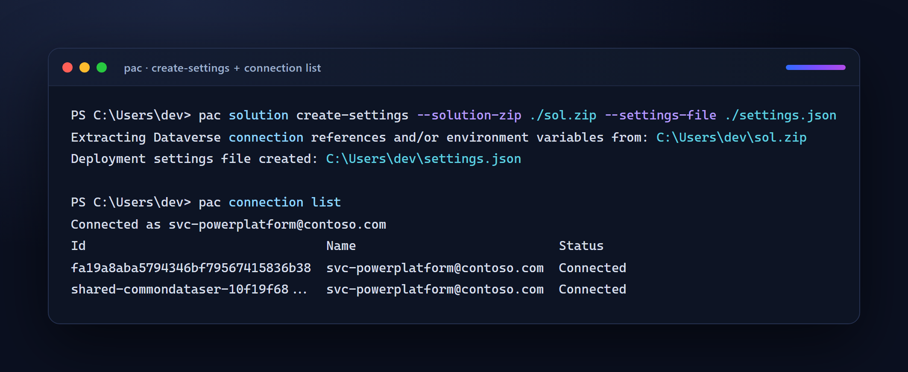Click the first 'PS C:\Users\dev>' prompt
Viewport: 908px width, 372px height.
pyautogui.click(x=131, y=115)
